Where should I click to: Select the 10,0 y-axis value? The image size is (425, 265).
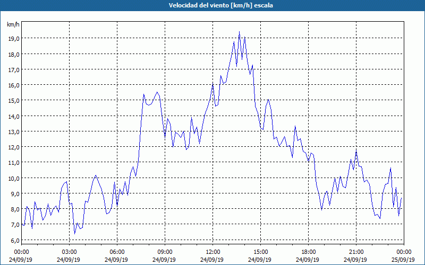(x=14, y=179)
